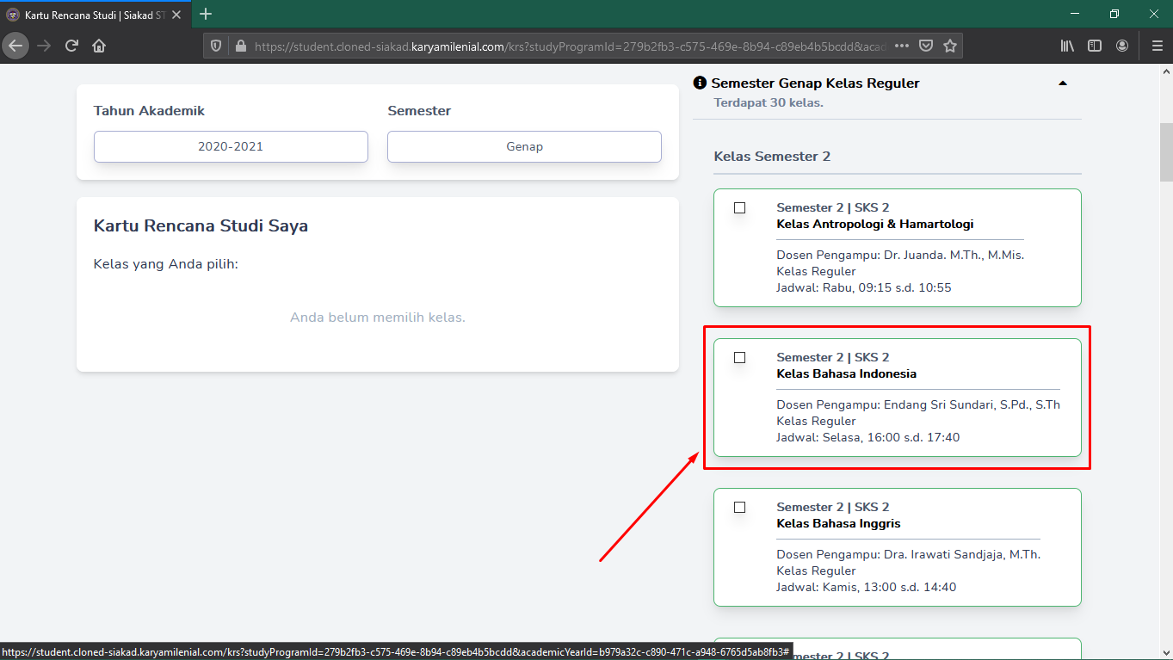Click the Kelas Antropologi & Hamartologi title
This screenshot has width=1173, height=660.
[x=875, y=224]
